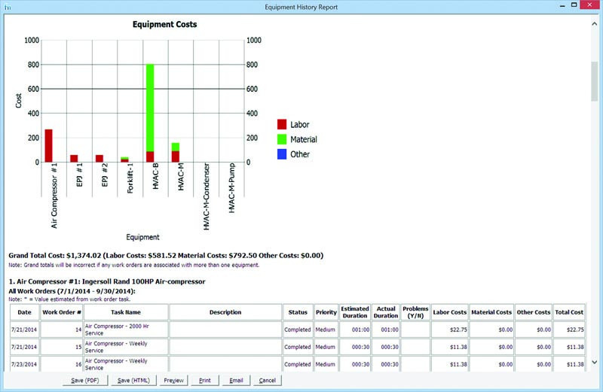Click the scroll down arrow
The image size is (603, 392).
pos(594,362)
